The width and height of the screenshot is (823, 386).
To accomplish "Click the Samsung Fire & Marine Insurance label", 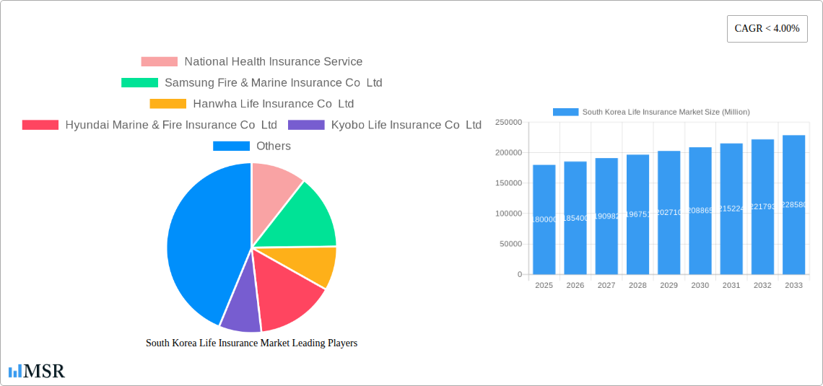I will click(274, 83).
